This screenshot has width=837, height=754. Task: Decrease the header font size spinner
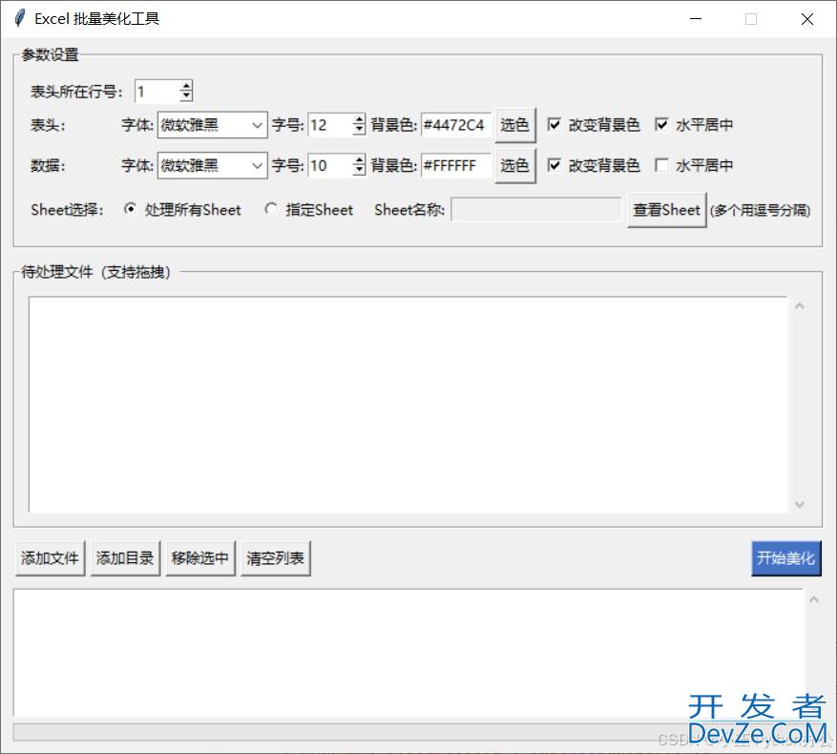pos(359,130)
